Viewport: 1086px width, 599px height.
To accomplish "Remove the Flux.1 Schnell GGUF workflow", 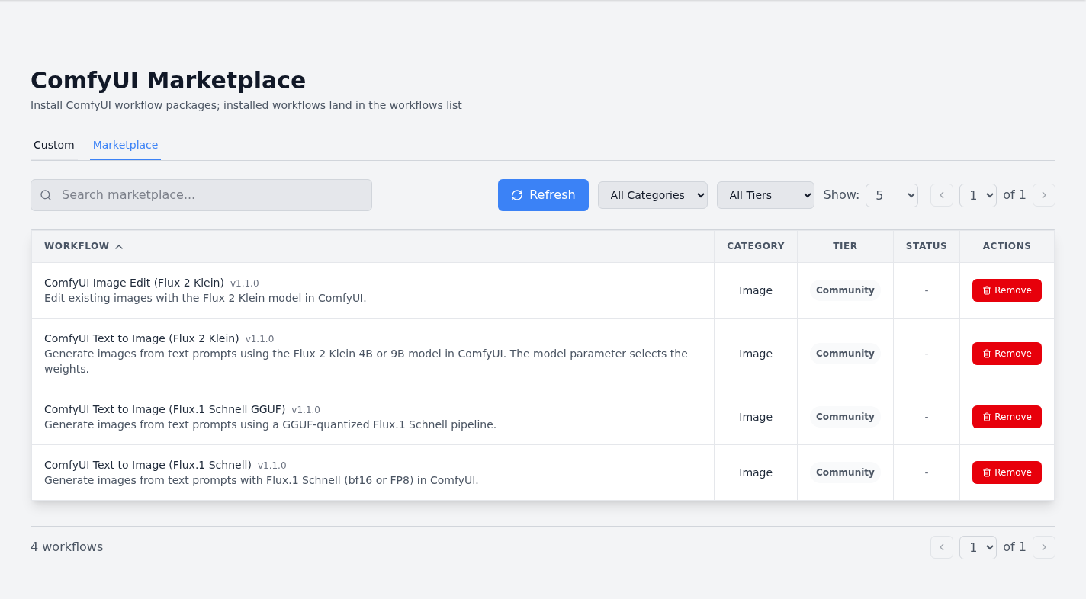I will coord(1007,417).
